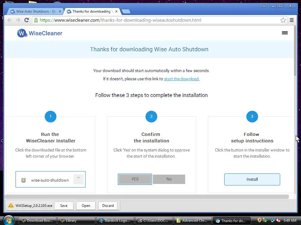Open the WASSetup download
The width and height of the screenshot is (301, 225).
click(x=86, y=205)
